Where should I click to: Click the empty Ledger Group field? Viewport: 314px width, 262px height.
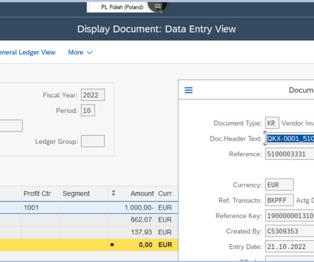point(92,141)
